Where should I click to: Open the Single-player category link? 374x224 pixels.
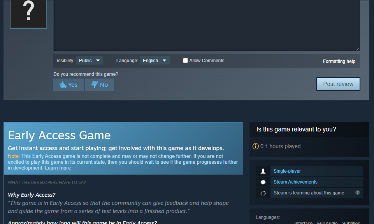tap(287, 171)
